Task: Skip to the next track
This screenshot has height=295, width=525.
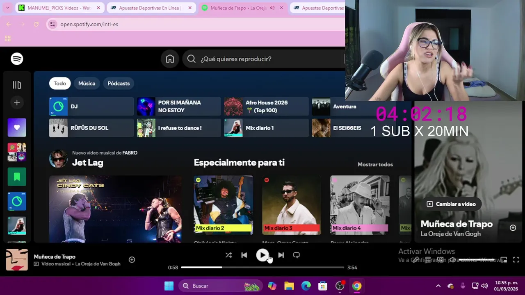Action: coord(281,255)
